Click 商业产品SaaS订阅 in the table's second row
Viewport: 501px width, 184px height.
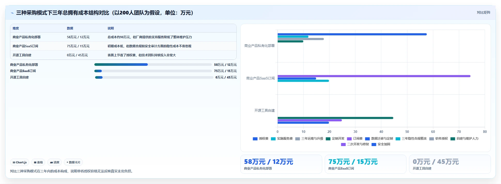click(25, 46)
